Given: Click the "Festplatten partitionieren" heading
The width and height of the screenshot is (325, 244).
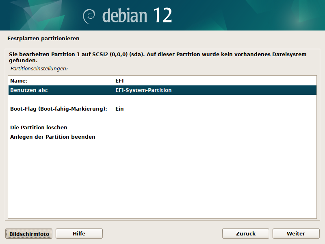Looking at the screenshot, I should coord(43,39).
